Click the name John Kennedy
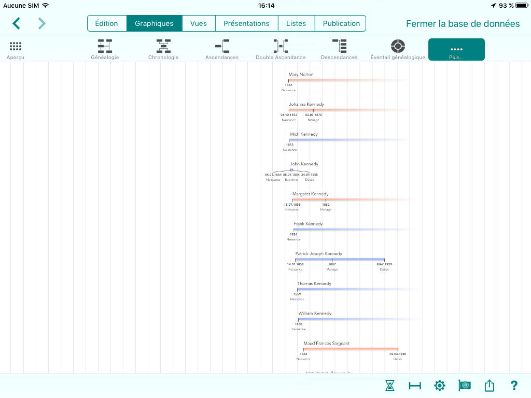The height and width of the screenshot is (398, 531). [304, 164]
